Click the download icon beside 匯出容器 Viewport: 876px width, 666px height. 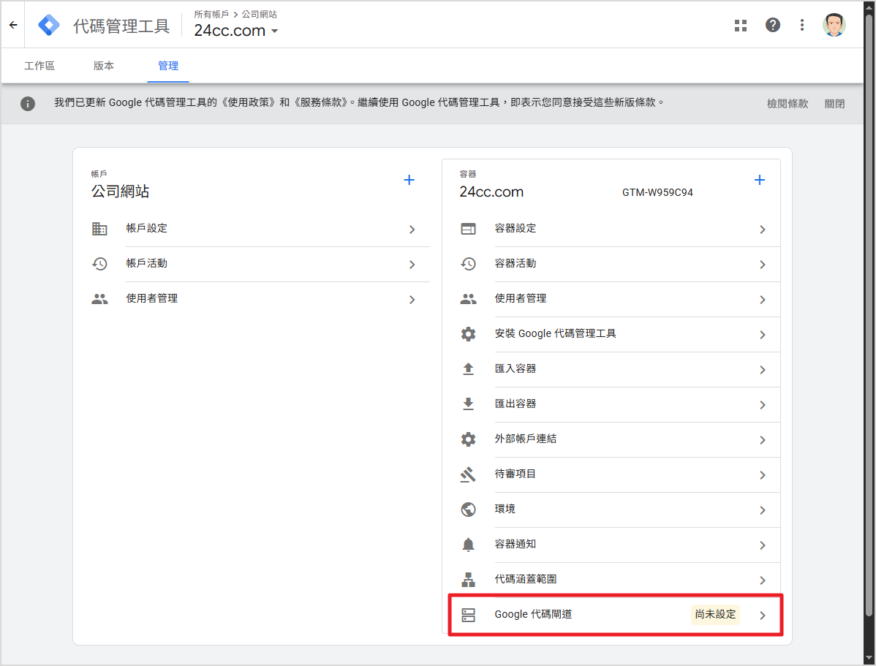468,404
